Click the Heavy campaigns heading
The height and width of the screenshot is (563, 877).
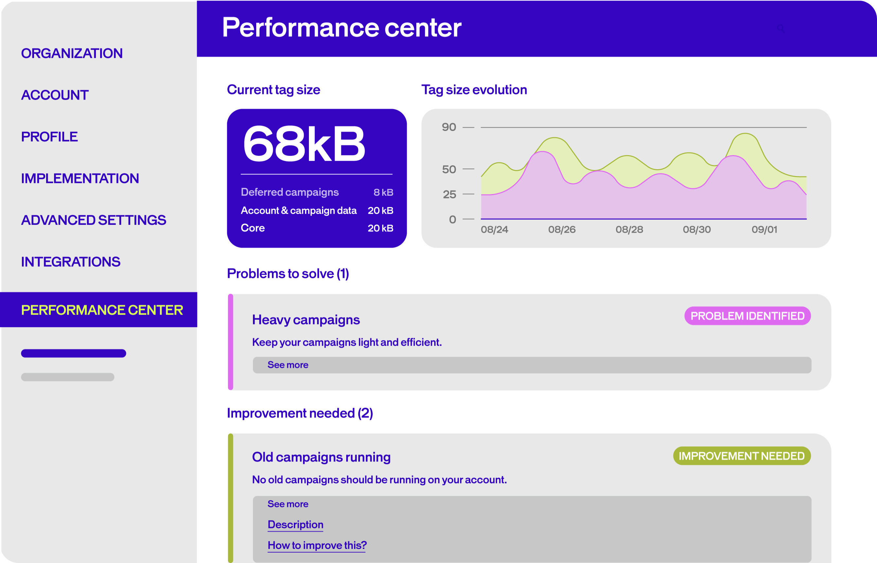(x=306, y=320)
